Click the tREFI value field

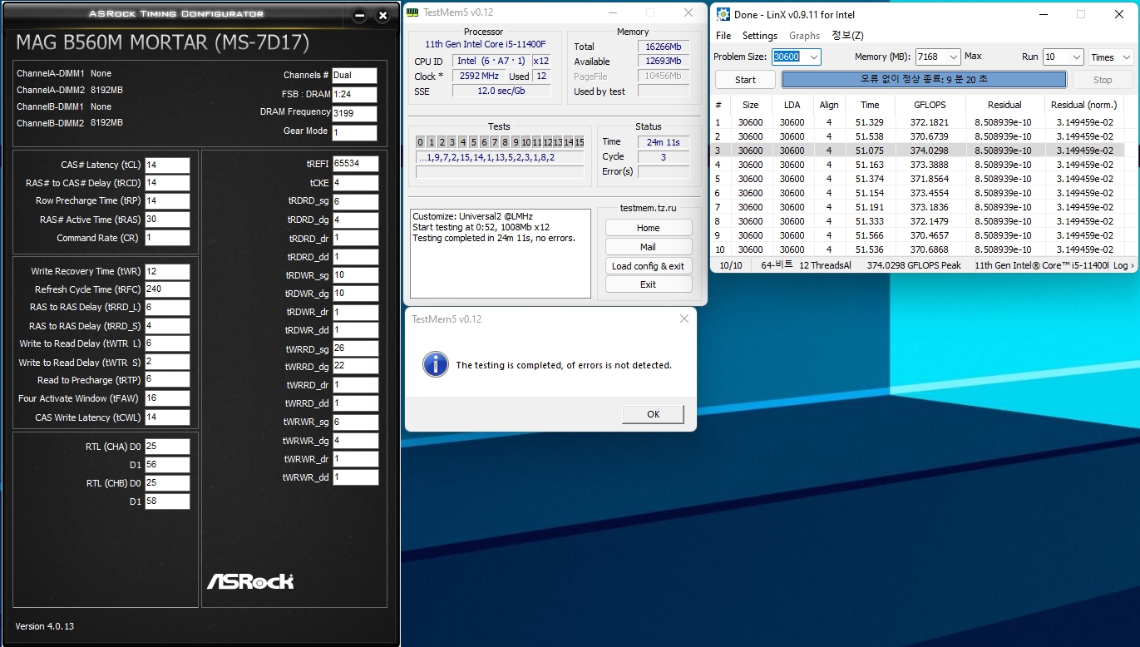(356, 164)
